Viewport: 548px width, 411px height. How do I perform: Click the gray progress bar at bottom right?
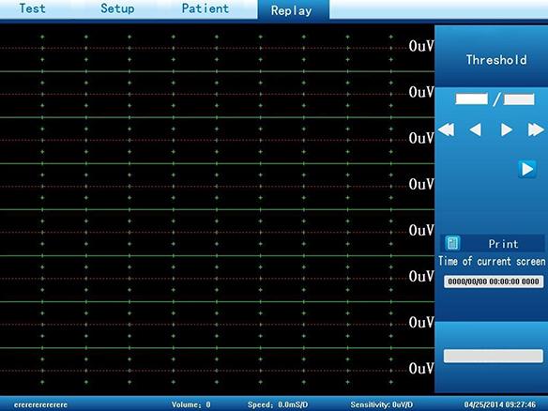[x=494, y=357]
